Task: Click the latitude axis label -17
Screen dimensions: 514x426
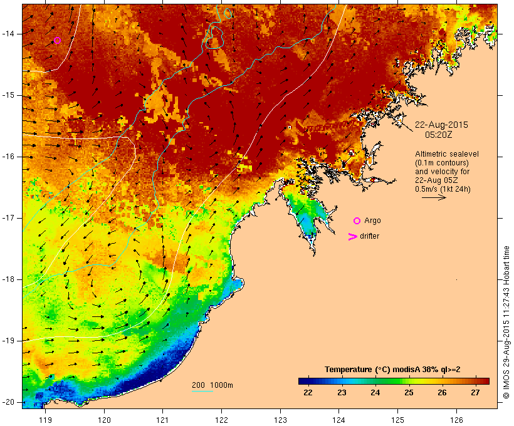Action: (8, 218)
